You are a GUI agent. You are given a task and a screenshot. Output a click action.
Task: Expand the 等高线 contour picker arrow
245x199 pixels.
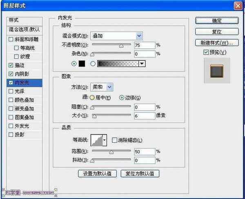click(x=104, y=140)
